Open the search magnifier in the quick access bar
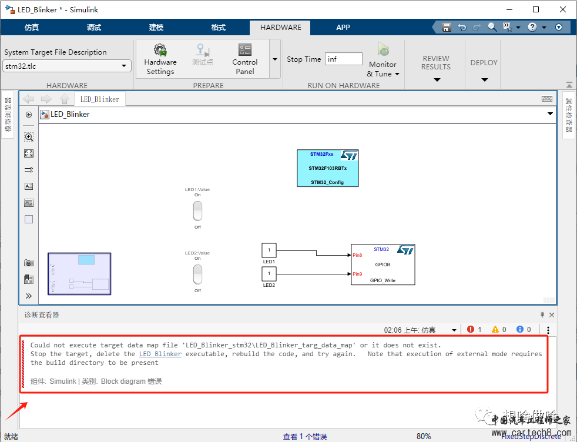 [492, 27]
